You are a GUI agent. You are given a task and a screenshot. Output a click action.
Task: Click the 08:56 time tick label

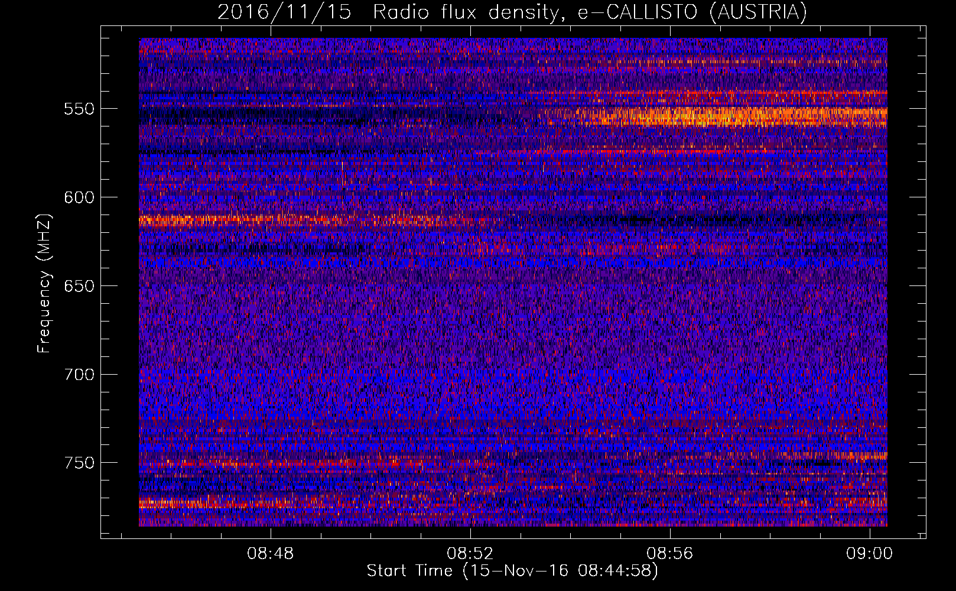[670, 554]
